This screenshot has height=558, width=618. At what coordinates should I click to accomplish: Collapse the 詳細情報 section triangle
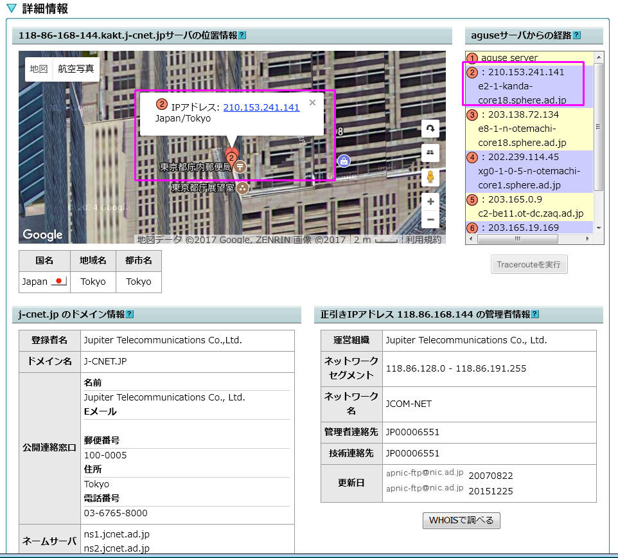click(x=12, y=8)
